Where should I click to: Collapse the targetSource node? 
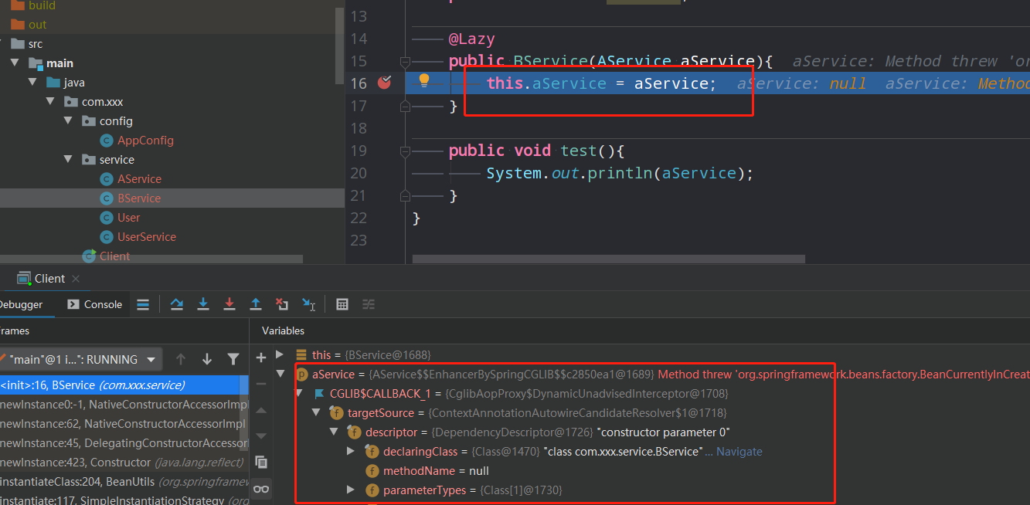pyautogui.click(x=316, y=412)
